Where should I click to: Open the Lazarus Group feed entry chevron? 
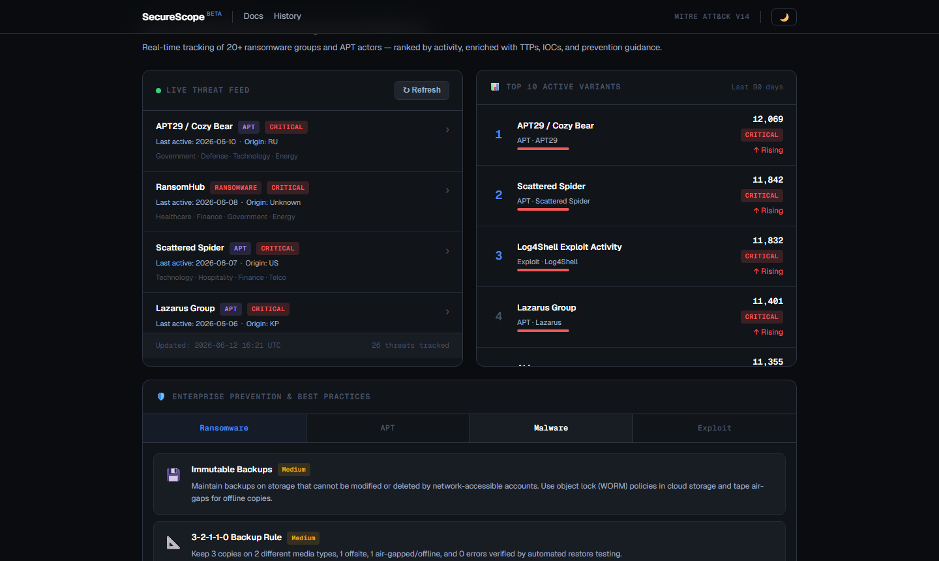click(x=447, y=312)
